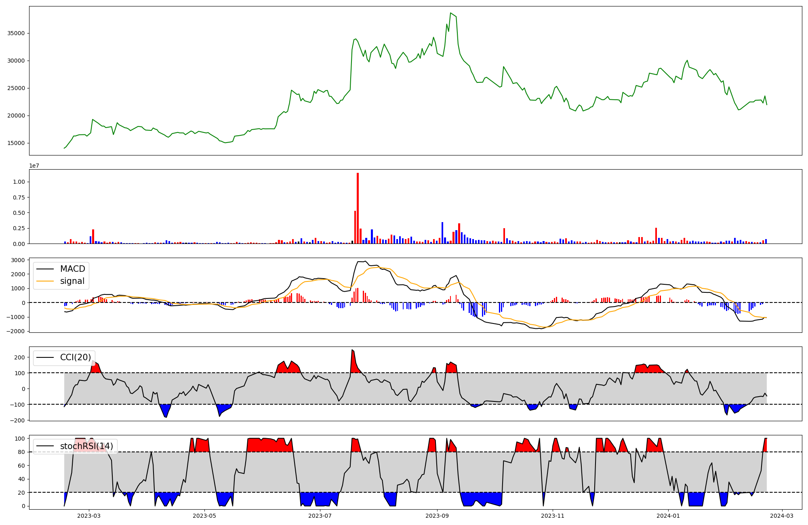Click the 1.00 tick on the volume axis
Viewport: 808px width, 525px height.
point(19,182)
